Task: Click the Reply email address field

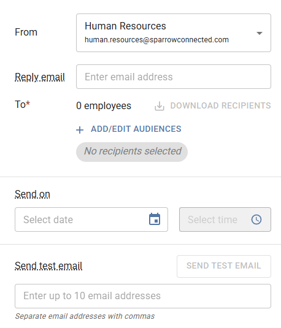Action: click(x=174, y=77)
